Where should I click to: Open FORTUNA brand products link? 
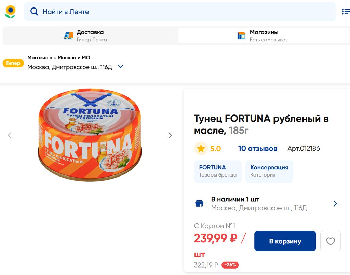[218, 171]
